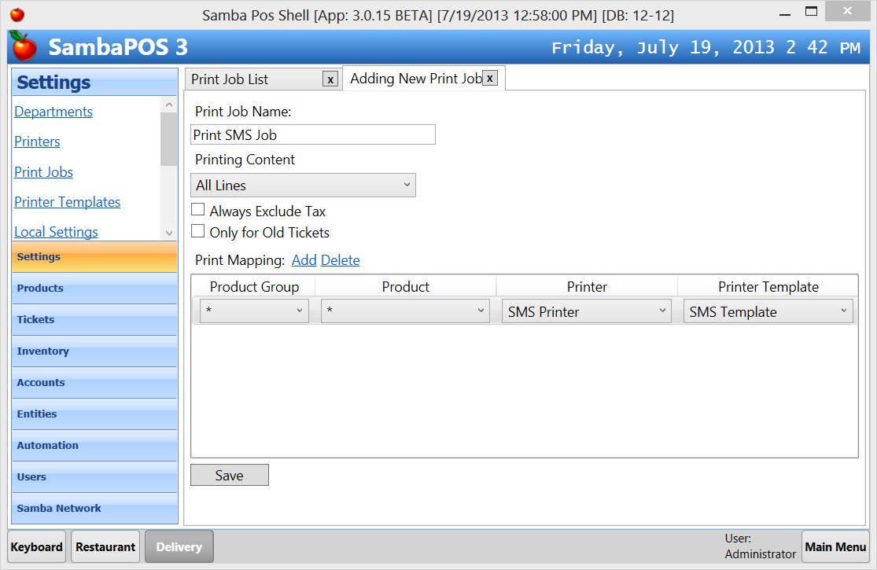The width and height of the screenshot is (877, 570).
Task: Open the Printer Templates settings link
Action: click(67, 201)
